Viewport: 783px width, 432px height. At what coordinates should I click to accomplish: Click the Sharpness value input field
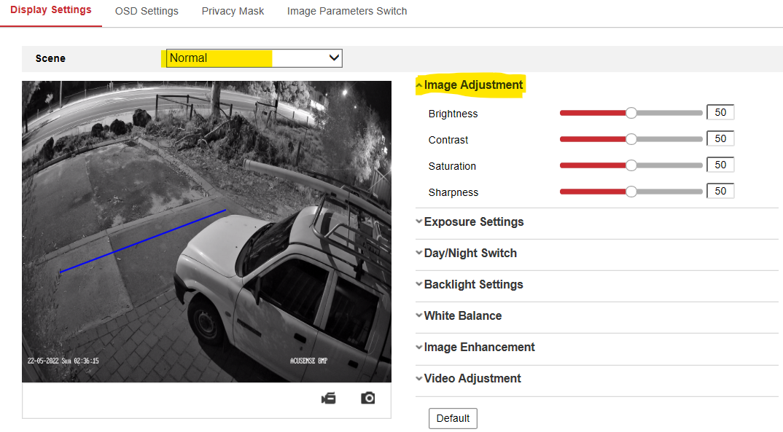click(x=720, y=192)
